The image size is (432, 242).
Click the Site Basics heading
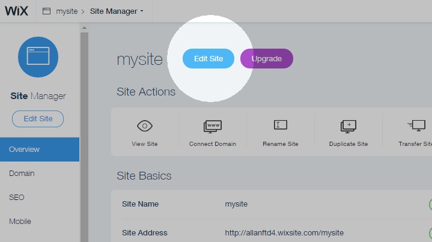tap(144, 176)
